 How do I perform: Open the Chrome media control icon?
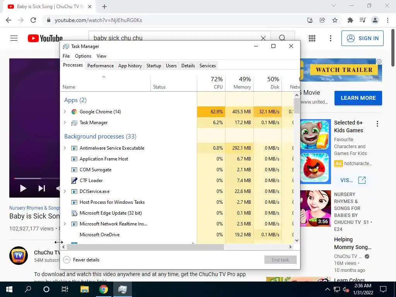(362, 20)
